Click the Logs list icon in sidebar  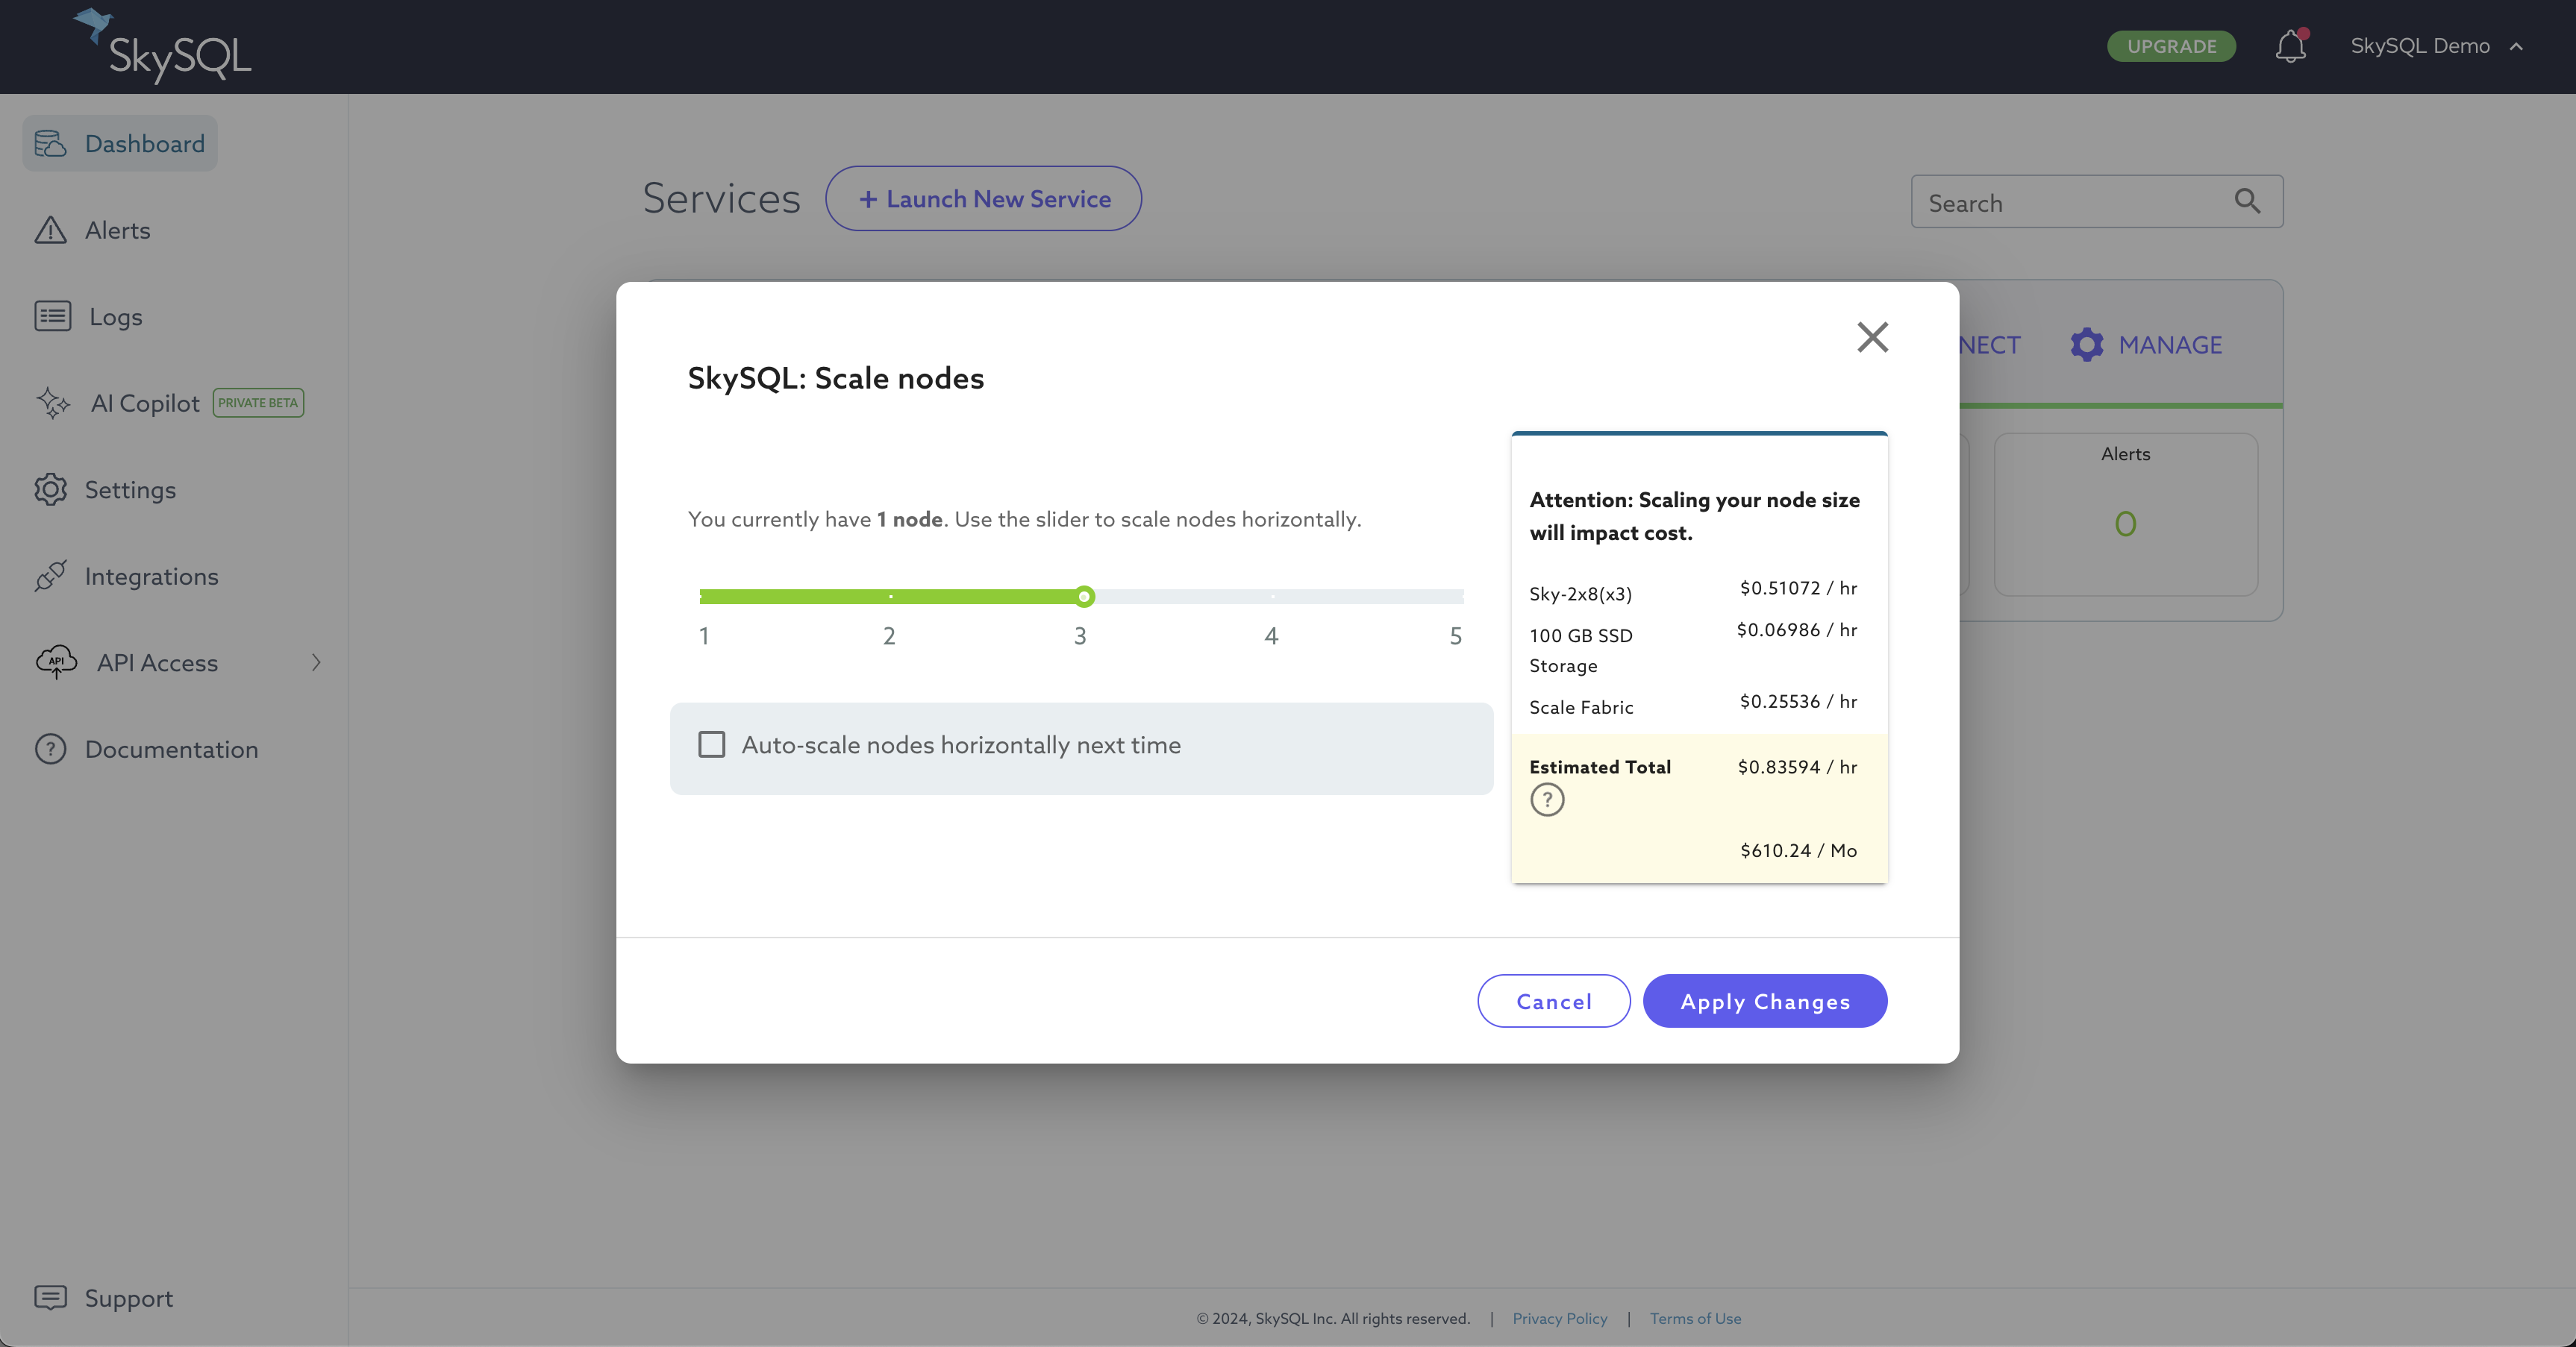coord(52,315)
